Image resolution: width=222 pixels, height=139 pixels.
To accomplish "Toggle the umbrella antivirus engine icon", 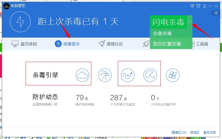I will point(150,75).
